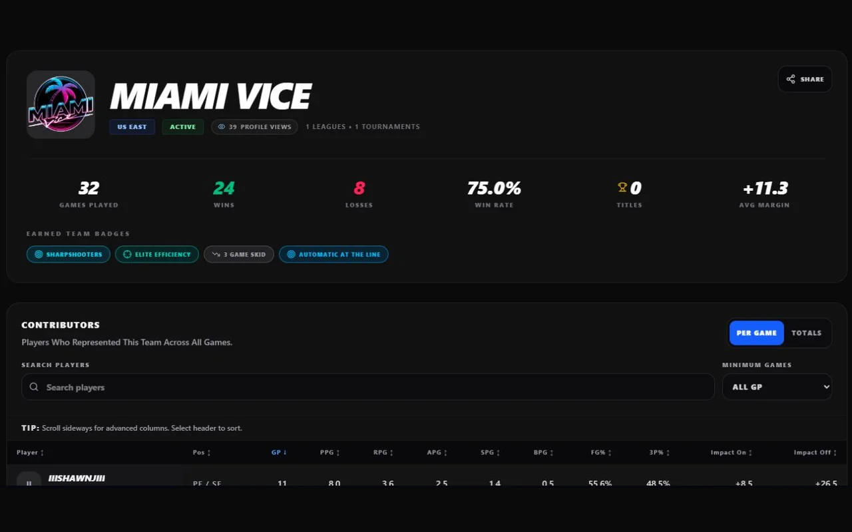This screenshot has height=532, width=852.
Task: Click the trophy icon next to Titles
Action: tap(622, 188)
